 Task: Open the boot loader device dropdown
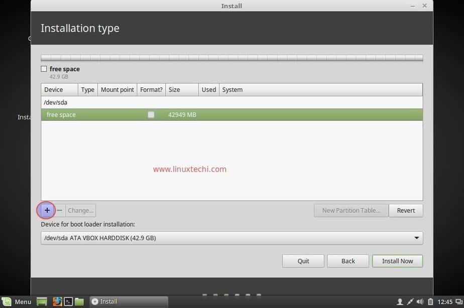click(x=231, y=238)
